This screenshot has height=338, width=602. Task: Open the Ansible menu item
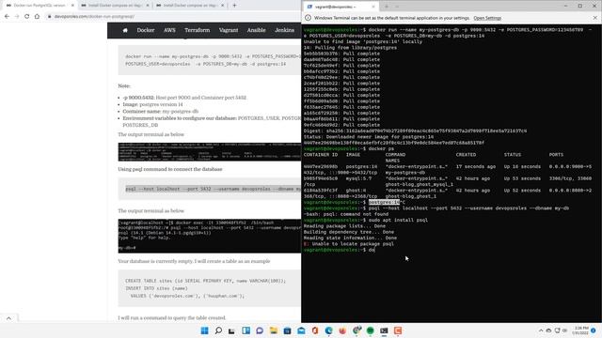256,30
